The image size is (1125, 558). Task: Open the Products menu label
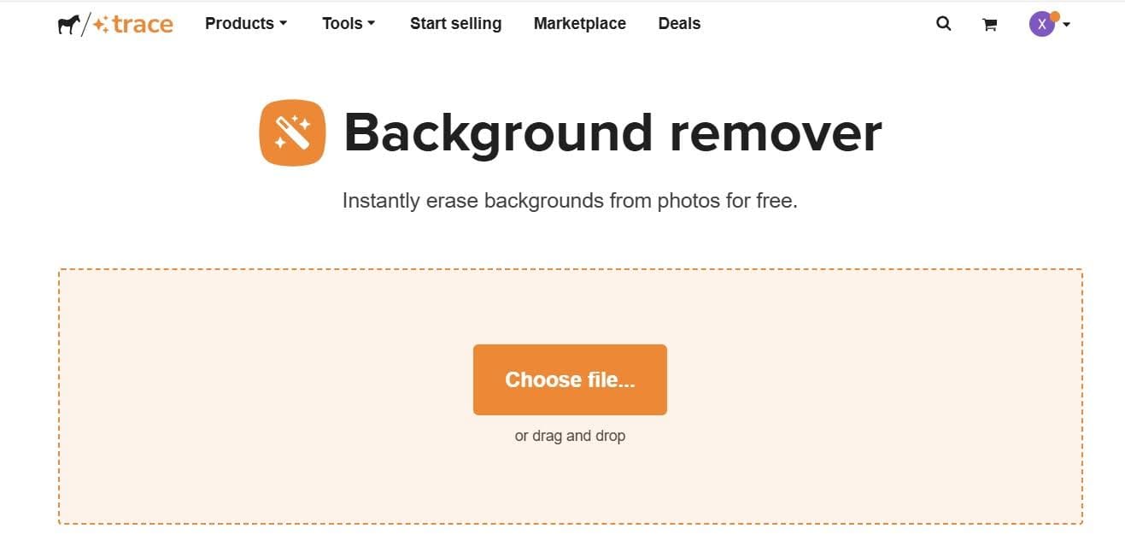239,24
